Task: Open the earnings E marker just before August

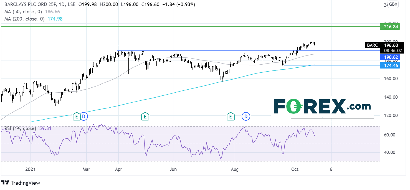Action: tap(230, 116)
